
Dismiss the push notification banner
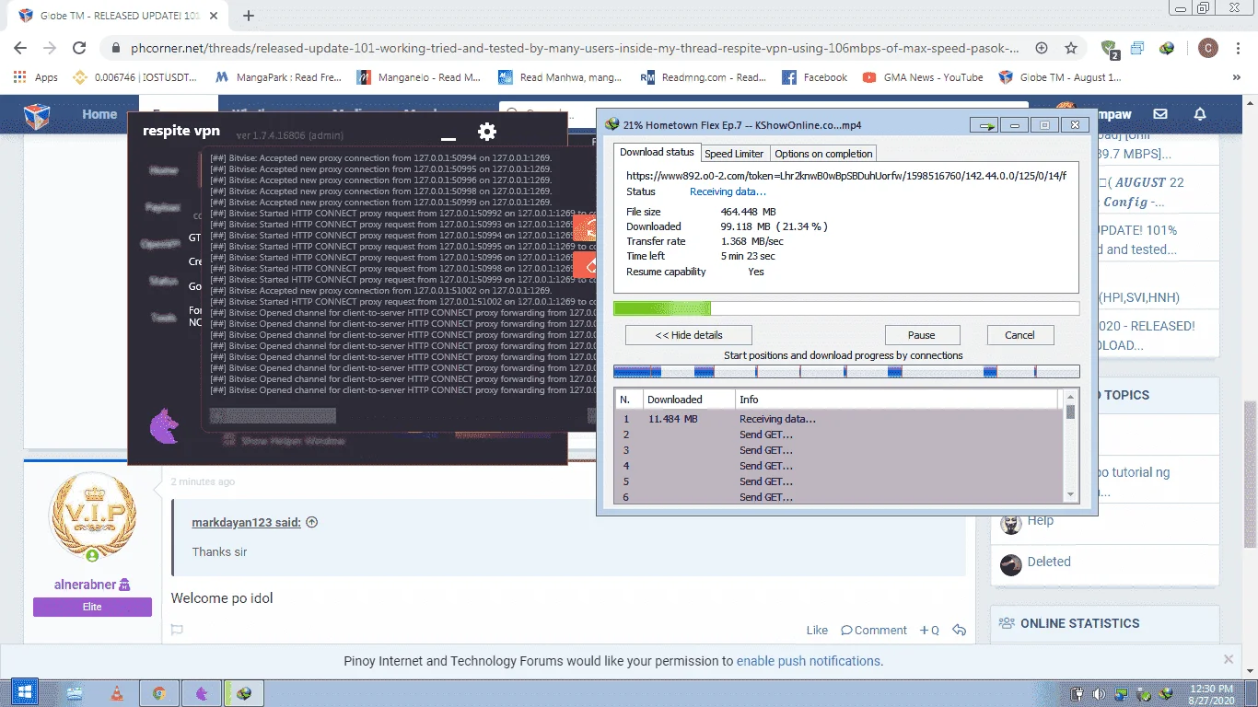pyautogui.click(x=1228, y=659)
